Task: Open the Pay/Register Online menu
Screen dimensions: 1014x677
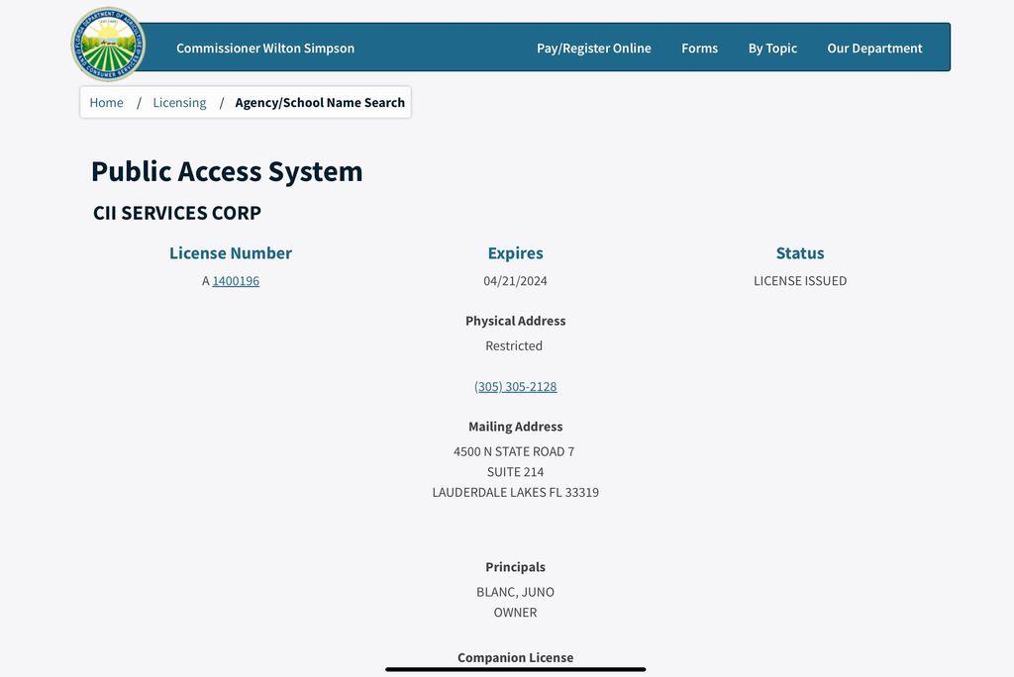Action: click(594, 48)
